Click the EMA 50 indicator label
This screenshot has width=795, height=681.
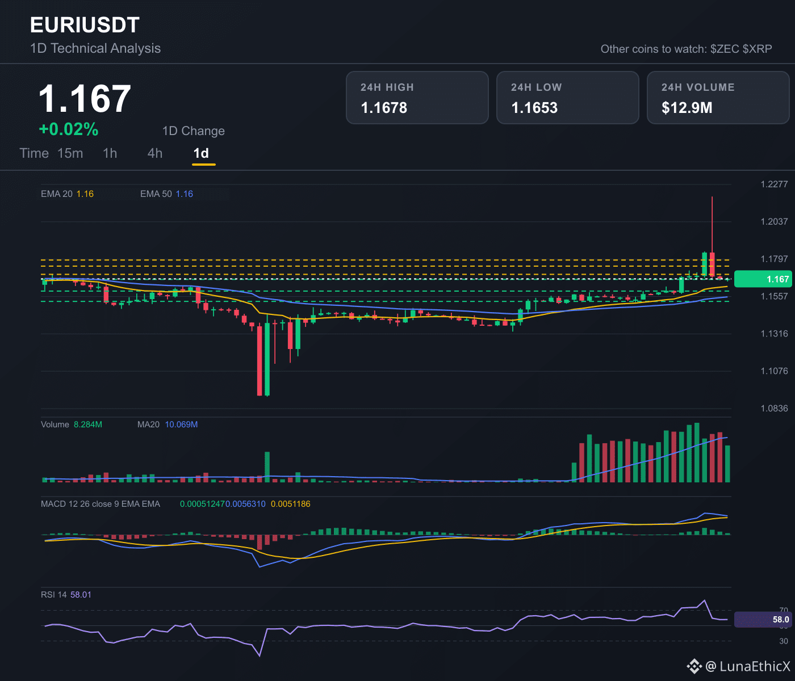pyautogui.click(x=166, y=194)
